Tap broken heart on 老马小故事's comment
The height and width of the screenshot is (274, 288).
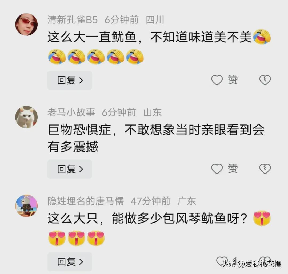[x=265, y=169]
